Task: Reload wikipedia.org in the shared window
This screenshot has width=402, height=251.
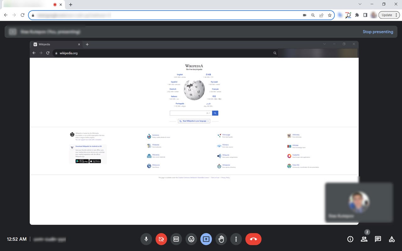Action: click(x=48, y=53)
